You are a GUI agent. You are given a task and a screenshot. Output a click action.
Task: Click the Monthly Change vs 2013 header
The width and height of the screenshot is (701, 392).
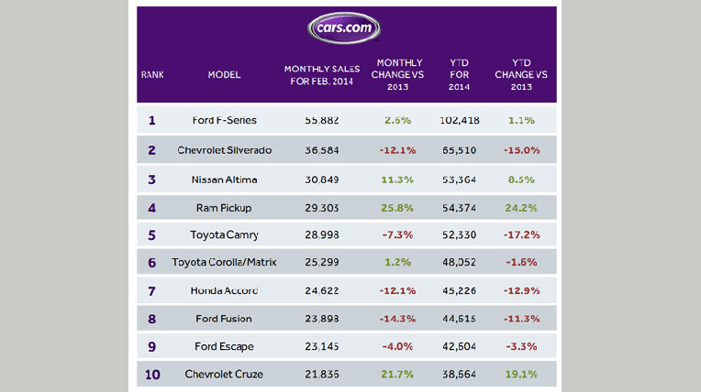coord(395,74)
